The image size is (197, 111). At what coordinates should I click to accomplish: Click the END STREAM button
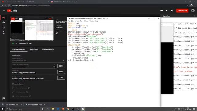click(x=182, y=11)
